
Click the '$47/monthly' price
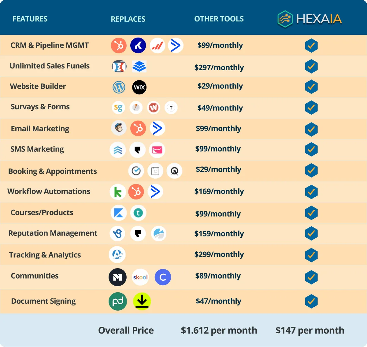(218, 301)
